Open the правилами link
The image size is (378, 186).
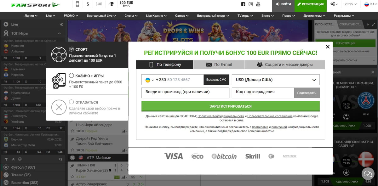[260, 127]
